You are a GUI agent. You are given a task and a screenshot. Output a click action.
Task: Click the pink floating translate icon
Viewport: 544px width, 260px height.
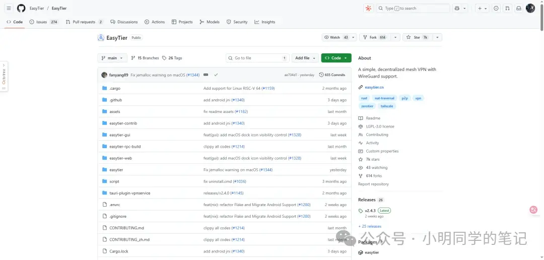(533, 210)
